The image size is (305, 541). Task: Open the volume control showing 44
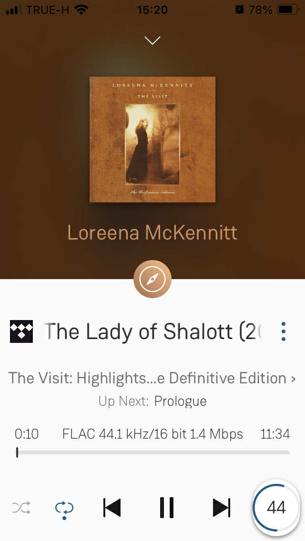[276, 507]
